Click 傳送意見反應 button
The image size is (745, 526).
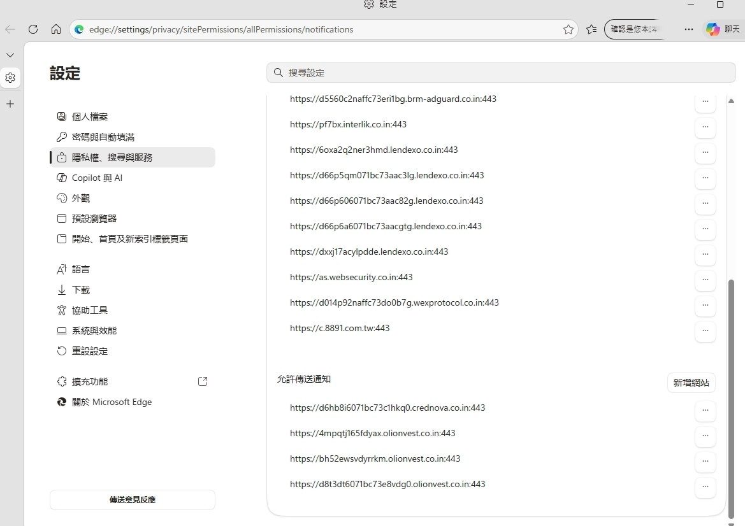133,500
